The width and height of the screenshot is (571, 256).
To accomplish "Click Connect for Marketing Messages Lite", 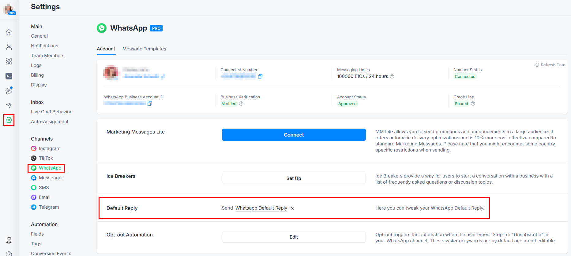I will (294, 135).
